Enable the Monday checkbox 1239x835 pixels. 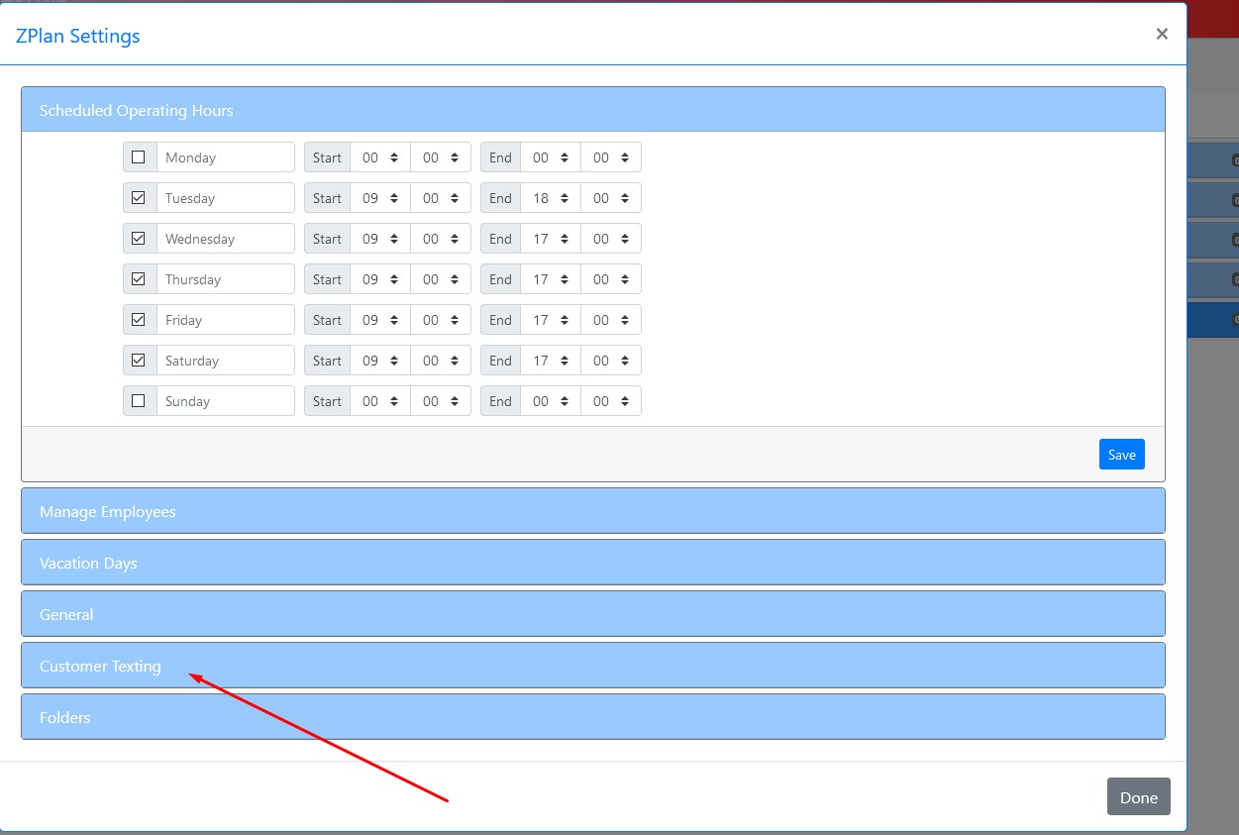(139, 157)
